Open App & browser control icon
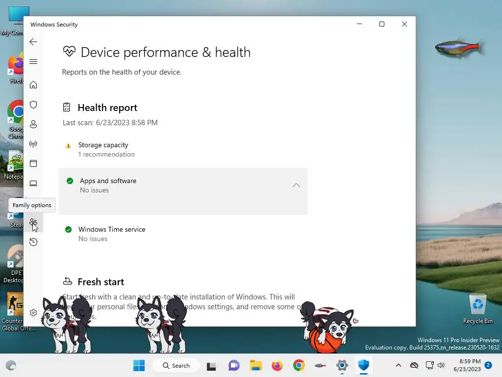This screenshot has width=502, height=377. 33,163
